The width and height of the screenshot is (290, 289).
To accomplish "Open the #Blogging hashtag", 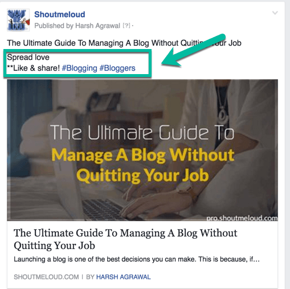I will click(x=80, y=68).
